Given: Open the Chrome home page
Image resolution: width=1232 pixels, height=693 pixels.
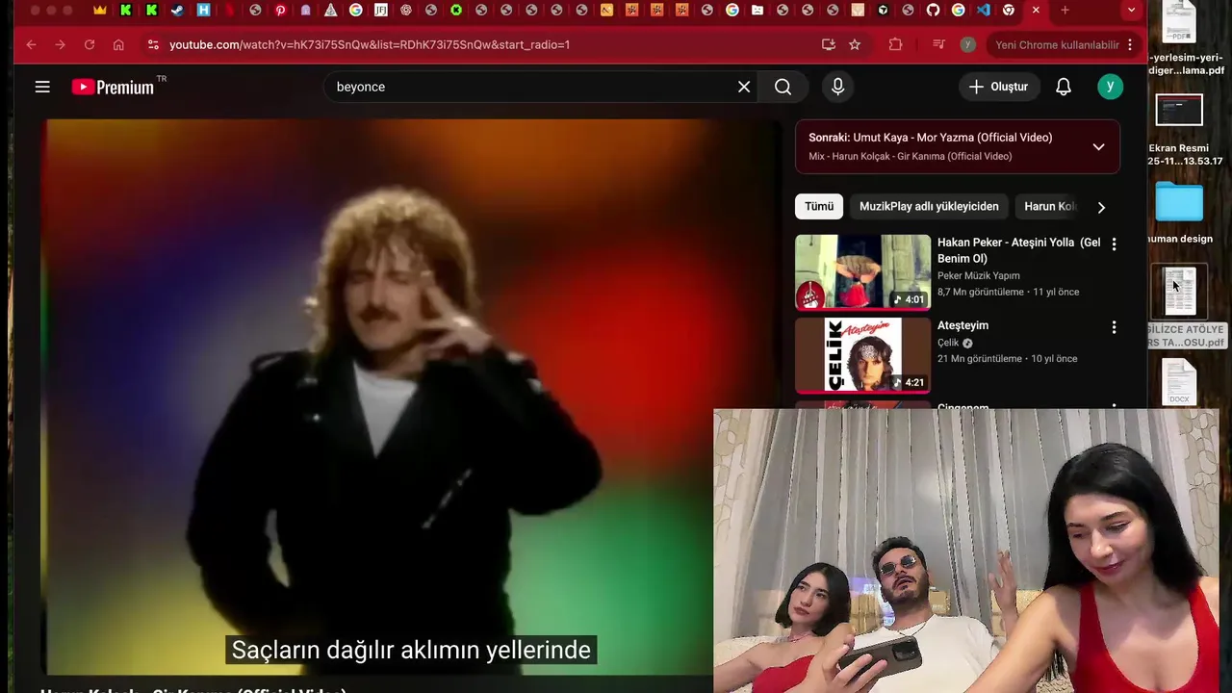Looking at the screenshot, I should tap(118, 44).
